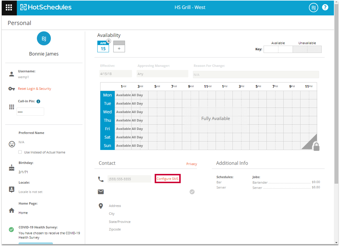Open the help question mark icon
Viewport: 340px width, 247px height.
[325, 8]
